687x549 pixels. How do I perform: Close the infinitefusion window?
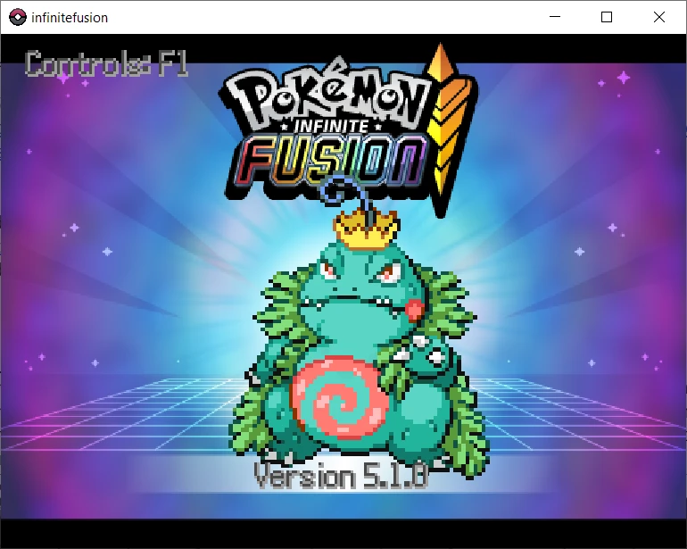pos(659,17)
